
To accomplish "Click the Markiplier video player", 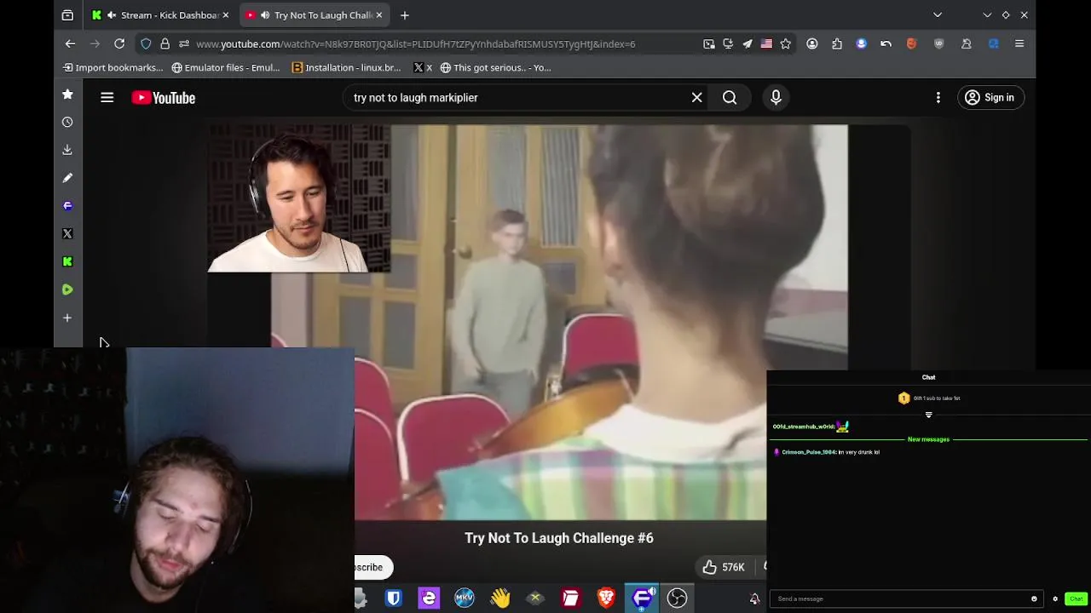I will click(x=559, y=322).
